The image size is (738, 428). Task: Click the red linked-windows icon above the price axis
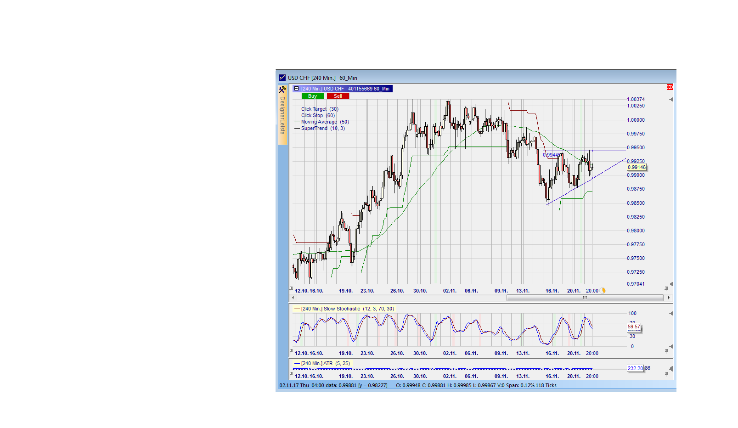[670, 87]
